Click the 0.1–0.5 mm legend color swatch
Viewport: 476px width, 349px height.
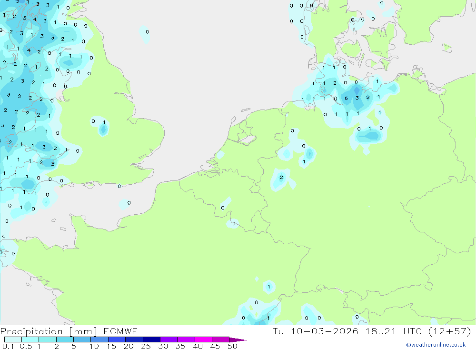coord(13,339)
